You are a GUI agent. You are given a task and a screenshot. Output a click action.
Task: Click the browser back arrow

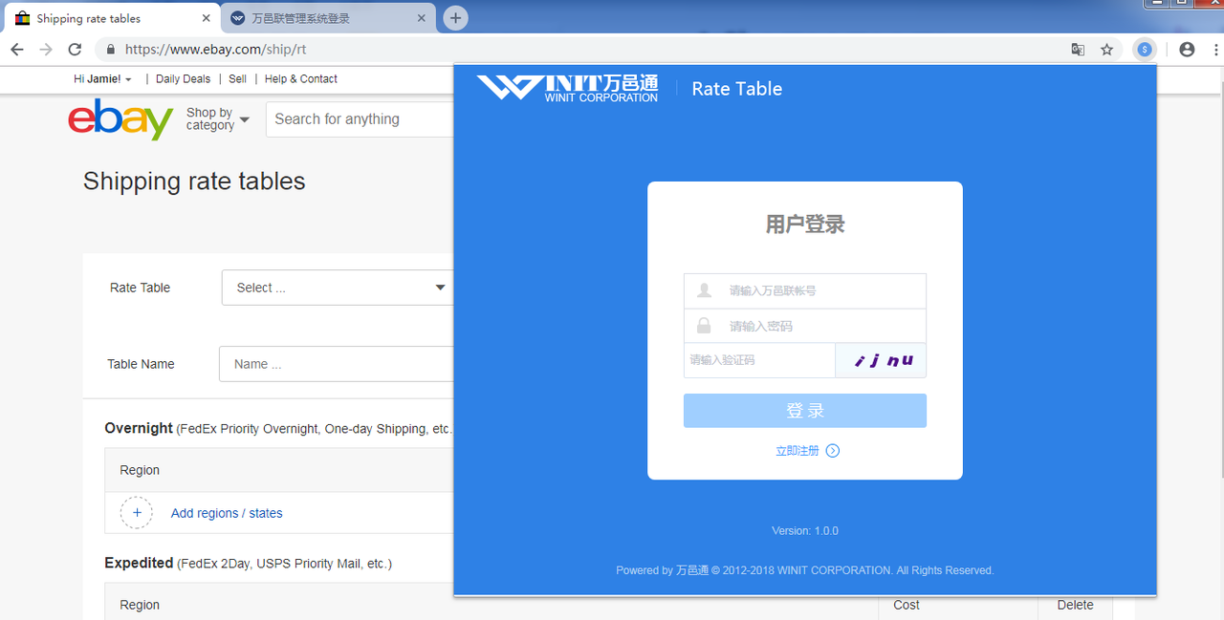point(17,50)
